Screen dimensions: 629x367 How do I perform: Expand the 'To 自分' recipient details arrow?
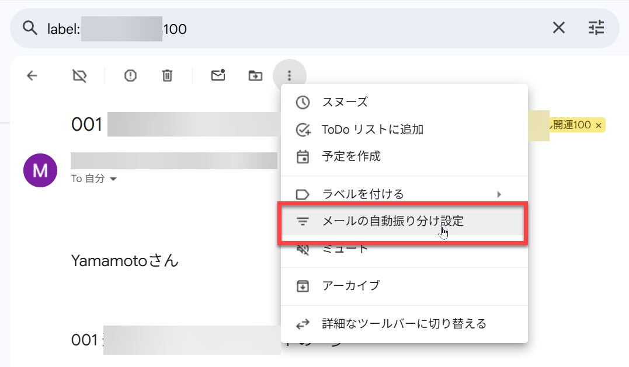113,179
